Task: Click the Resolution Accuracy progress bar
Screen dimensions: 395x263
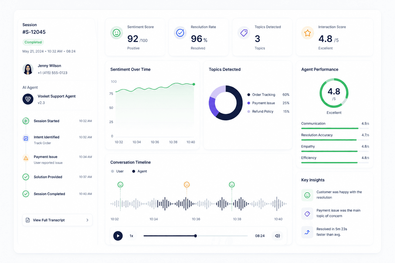Action: pos(335,140)
